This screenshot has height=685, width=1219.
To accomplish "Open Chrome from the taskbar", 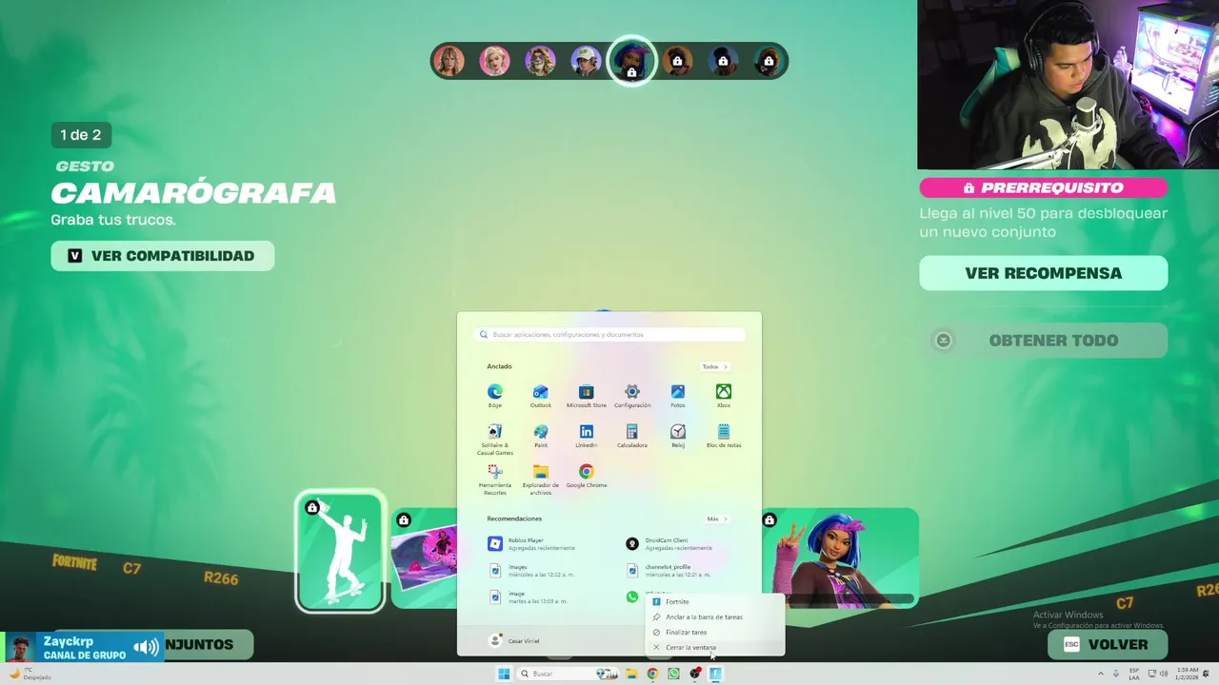I will coord(652,674).
